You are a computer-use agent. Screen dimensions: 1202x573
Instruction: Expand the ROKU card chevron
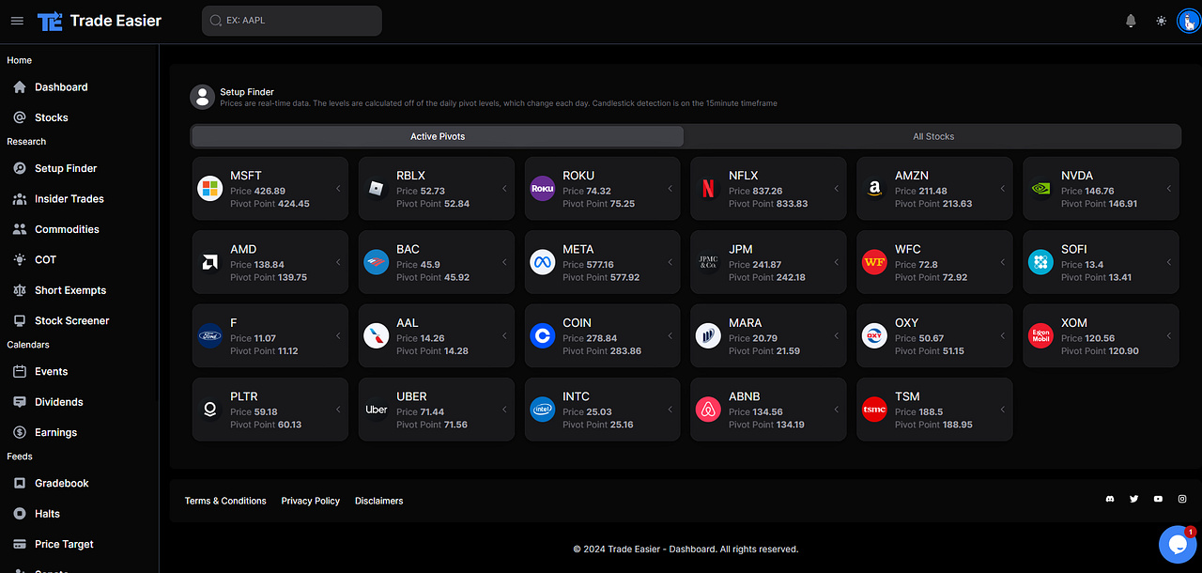click(670, 189)
